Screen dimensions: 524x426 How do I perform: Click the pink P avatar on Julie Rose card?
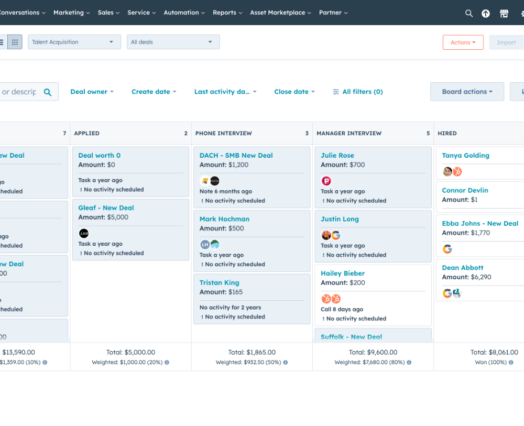coord(326,181)
